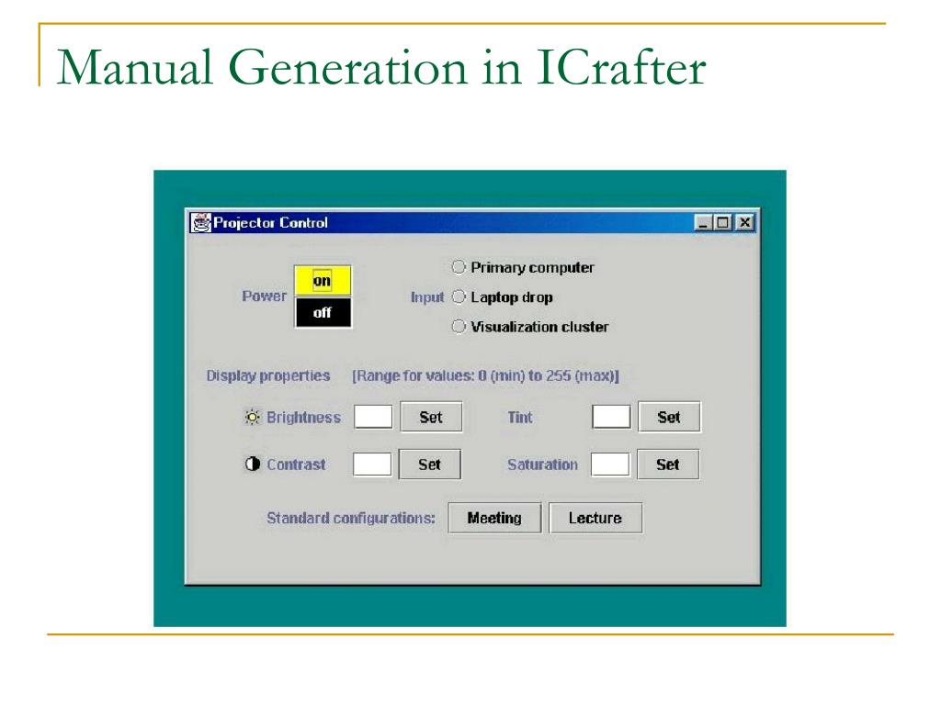Image resolution: width=941 pixels, height=705 pixels.
Task: Focus the Contrast value field
Action: click(x=372, y=464)
